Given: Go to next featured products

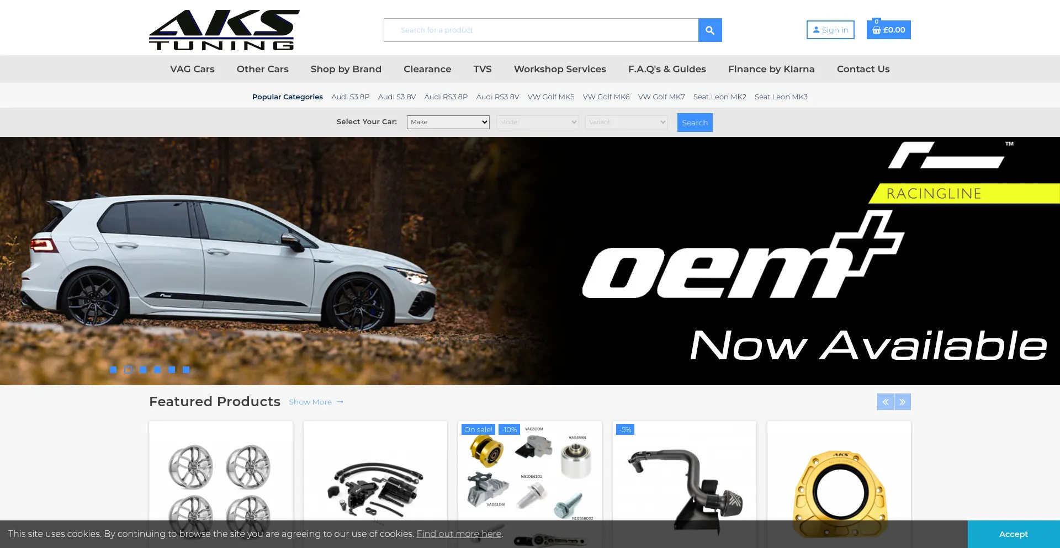Looking at the screenshot, I should (x=903, y=402).
